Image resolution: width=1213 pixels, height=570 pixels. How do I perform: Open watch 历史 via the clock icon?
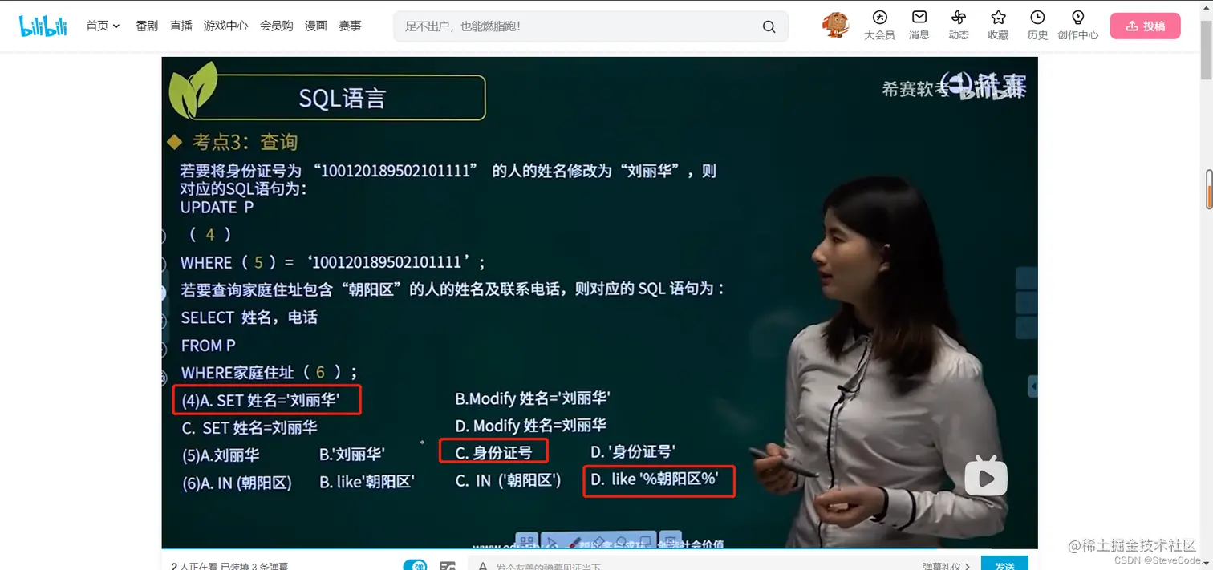pos(1037,25)
